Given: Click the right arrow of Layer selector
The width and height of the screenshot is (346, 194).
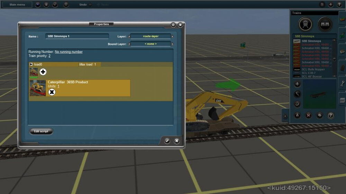Looking at the screenshot, I should (x=172, y=36).
